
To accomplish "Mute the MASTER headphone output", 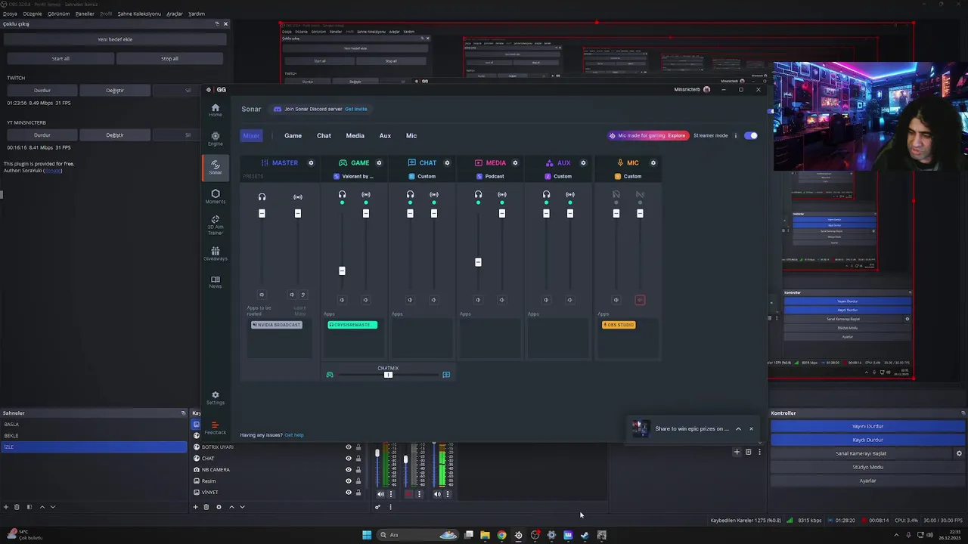I will 262,295.
